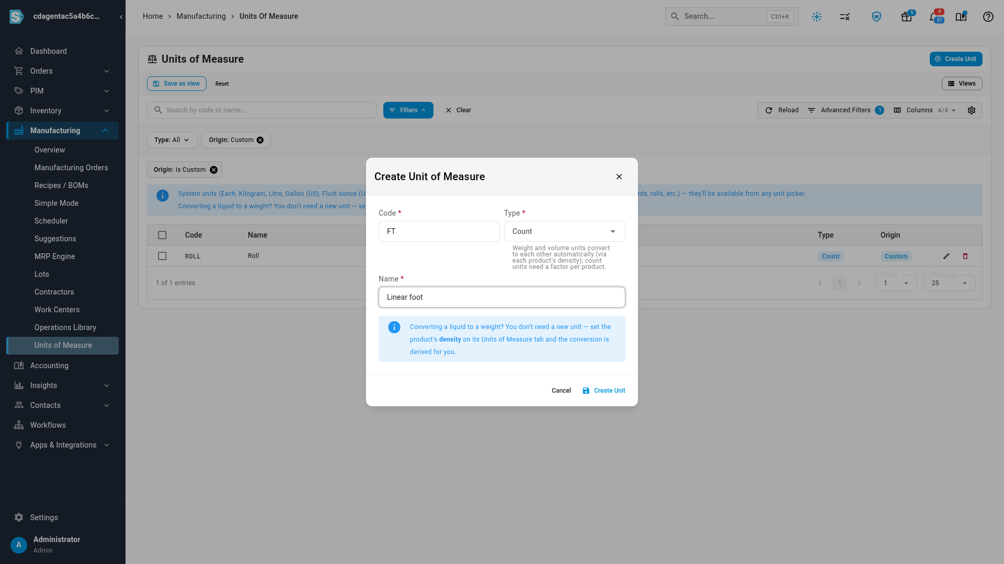Open the gift rewards icon
1004x564 pixels.
(x=907, y=17)
